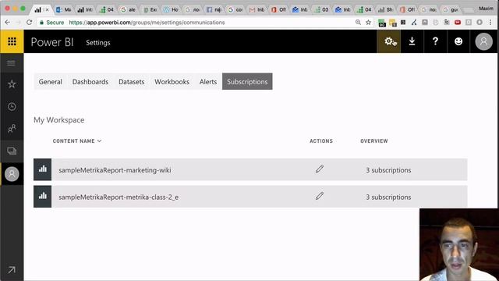
Task: Click 3 subscriptions for metrika-class-2_e row
Action: [388, 197]
